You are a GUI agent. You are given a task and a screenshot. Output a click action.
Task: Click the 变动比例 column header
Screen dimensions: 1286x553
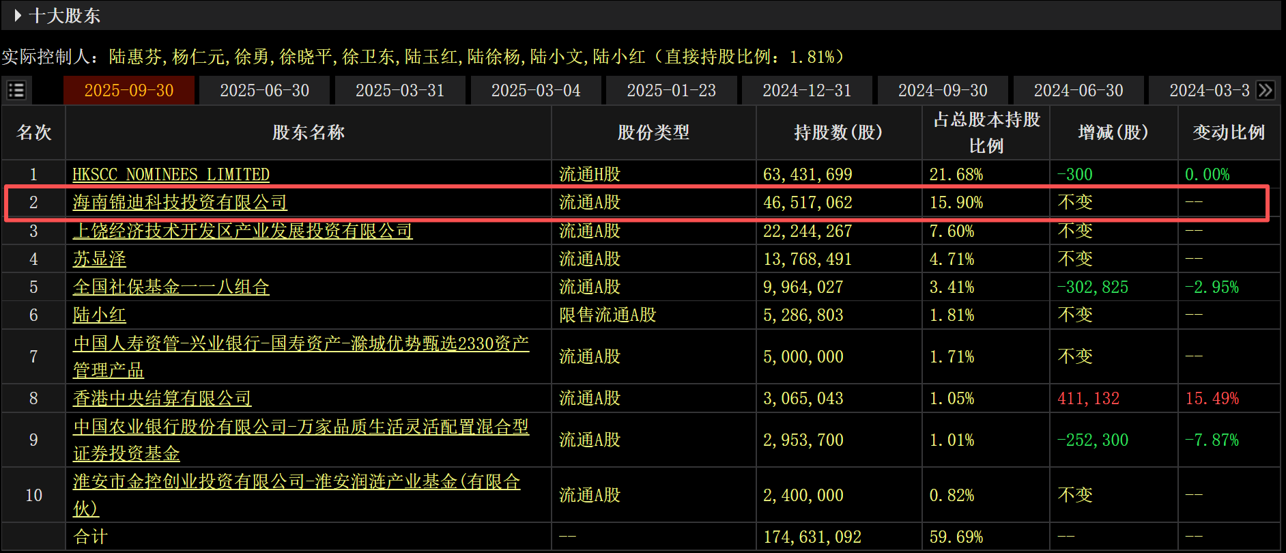coord(1229,132)
